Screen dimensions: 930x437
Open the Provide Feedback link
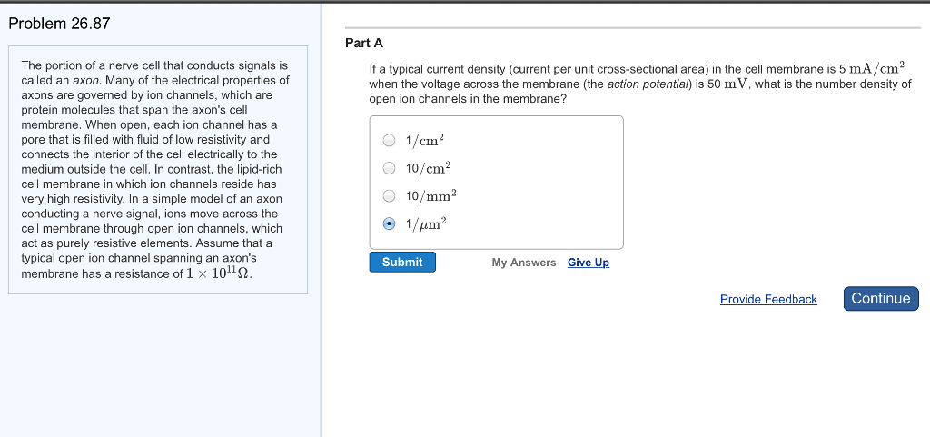(x=768, y=300)
